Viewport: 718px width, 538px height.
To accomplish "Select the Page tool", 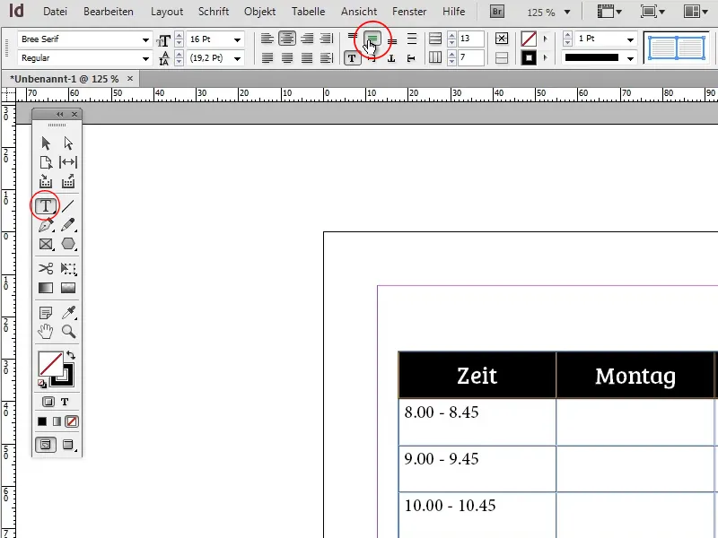I will (46, 162).
